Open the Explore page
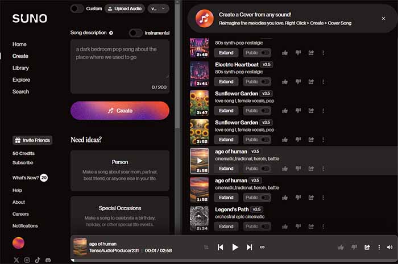Viewport: 398px width, 264px height. click(x=22, y=80)
